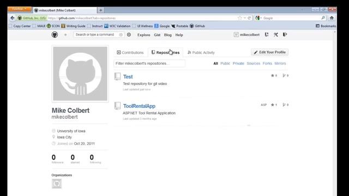
Task: Click the following count
Action: 95,159
